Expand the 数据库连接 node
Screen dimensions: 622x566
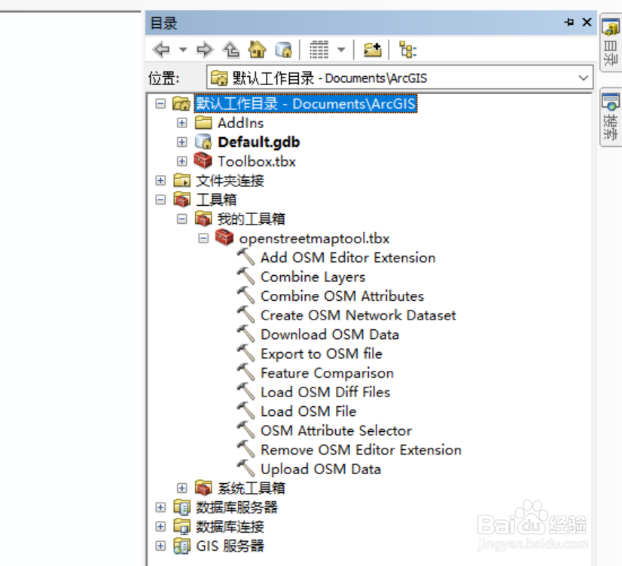160,526
